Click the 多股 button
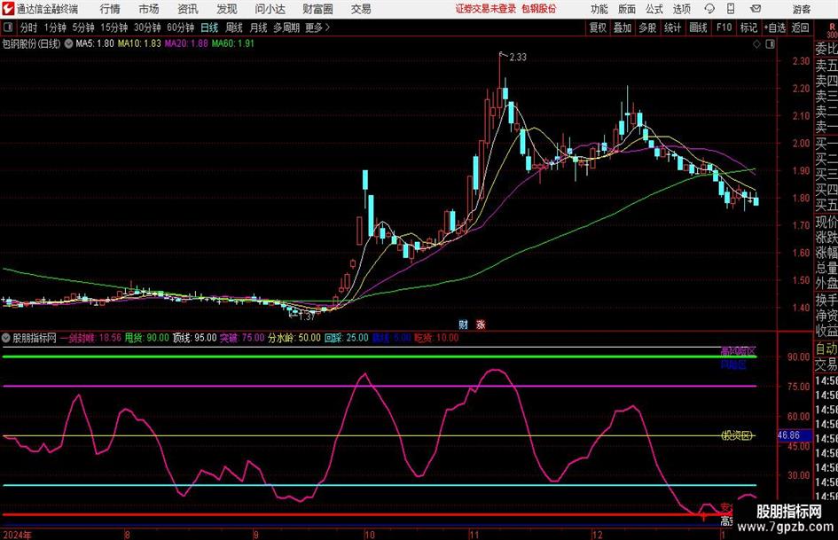 click(647, 27)
